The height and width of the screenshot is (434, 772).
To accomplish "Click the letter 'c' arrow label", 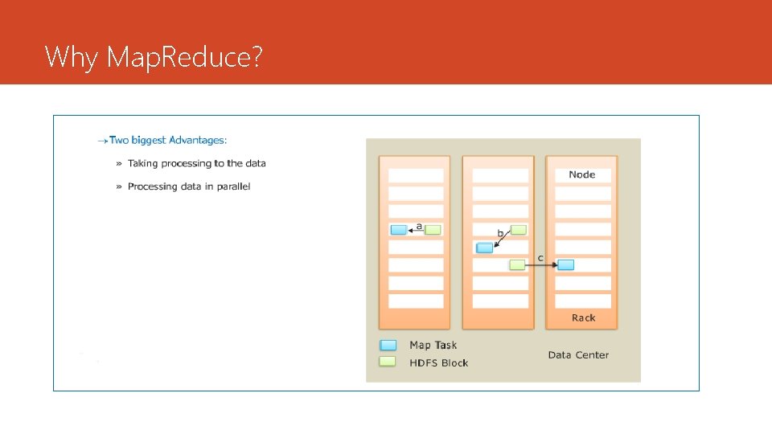I will click(x=540, y=258).
